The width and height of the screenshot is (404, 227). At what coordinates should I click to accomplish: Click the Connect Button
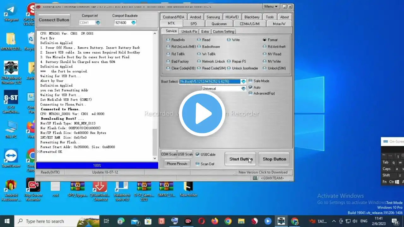pos(54,20)
